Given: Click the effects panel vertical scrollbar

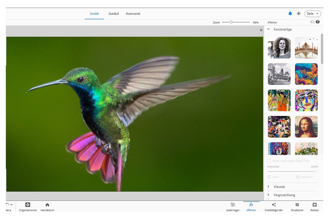Looking at the screenshot, I should (322, 49).
